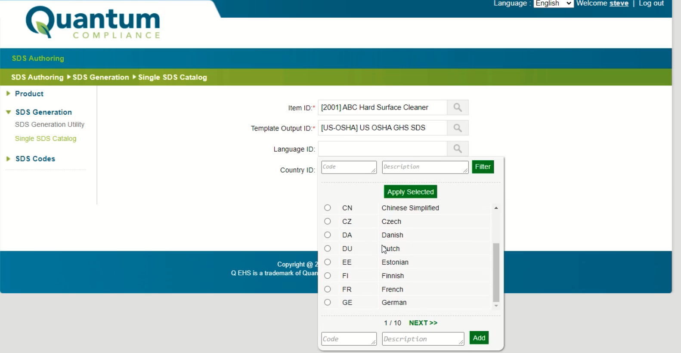Select the GE German radio button

click(x=328, y=302)
